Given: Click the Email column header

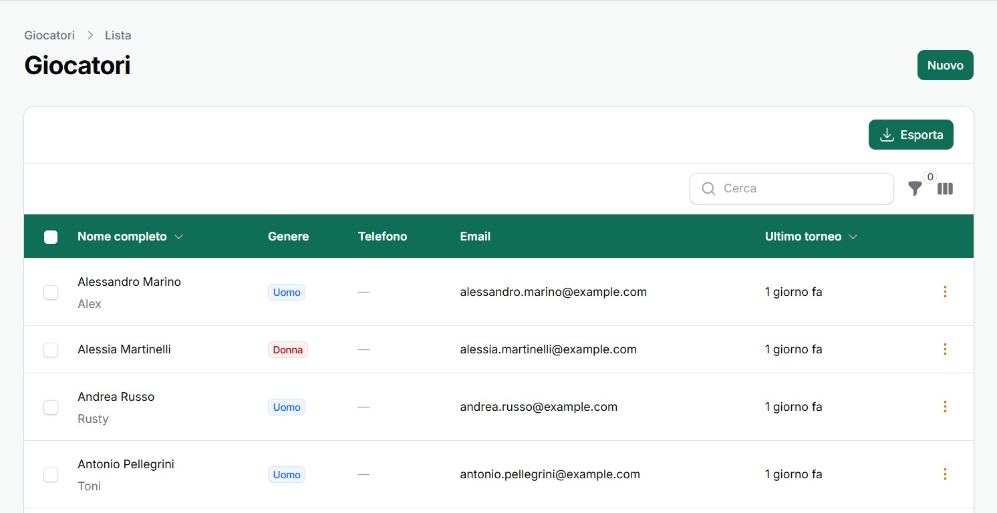Looking at the screenshot, I should [475, 236].
